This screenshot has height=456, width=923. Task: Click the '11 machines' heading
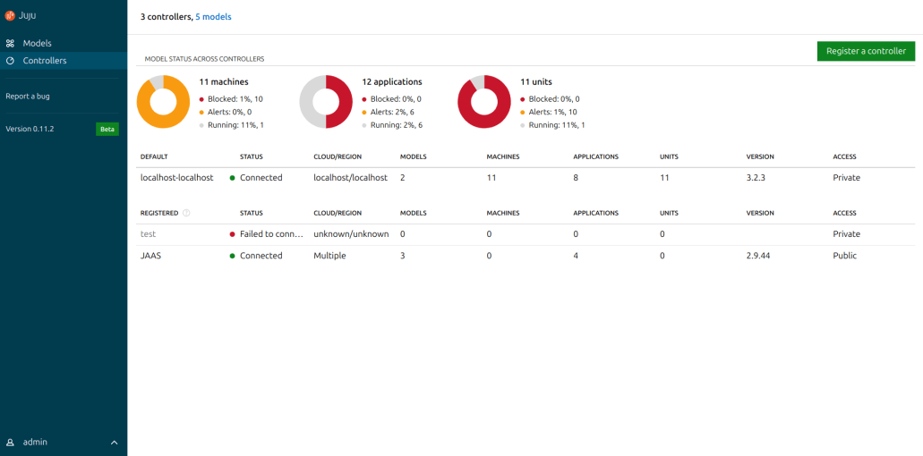[x=224, y=81]
